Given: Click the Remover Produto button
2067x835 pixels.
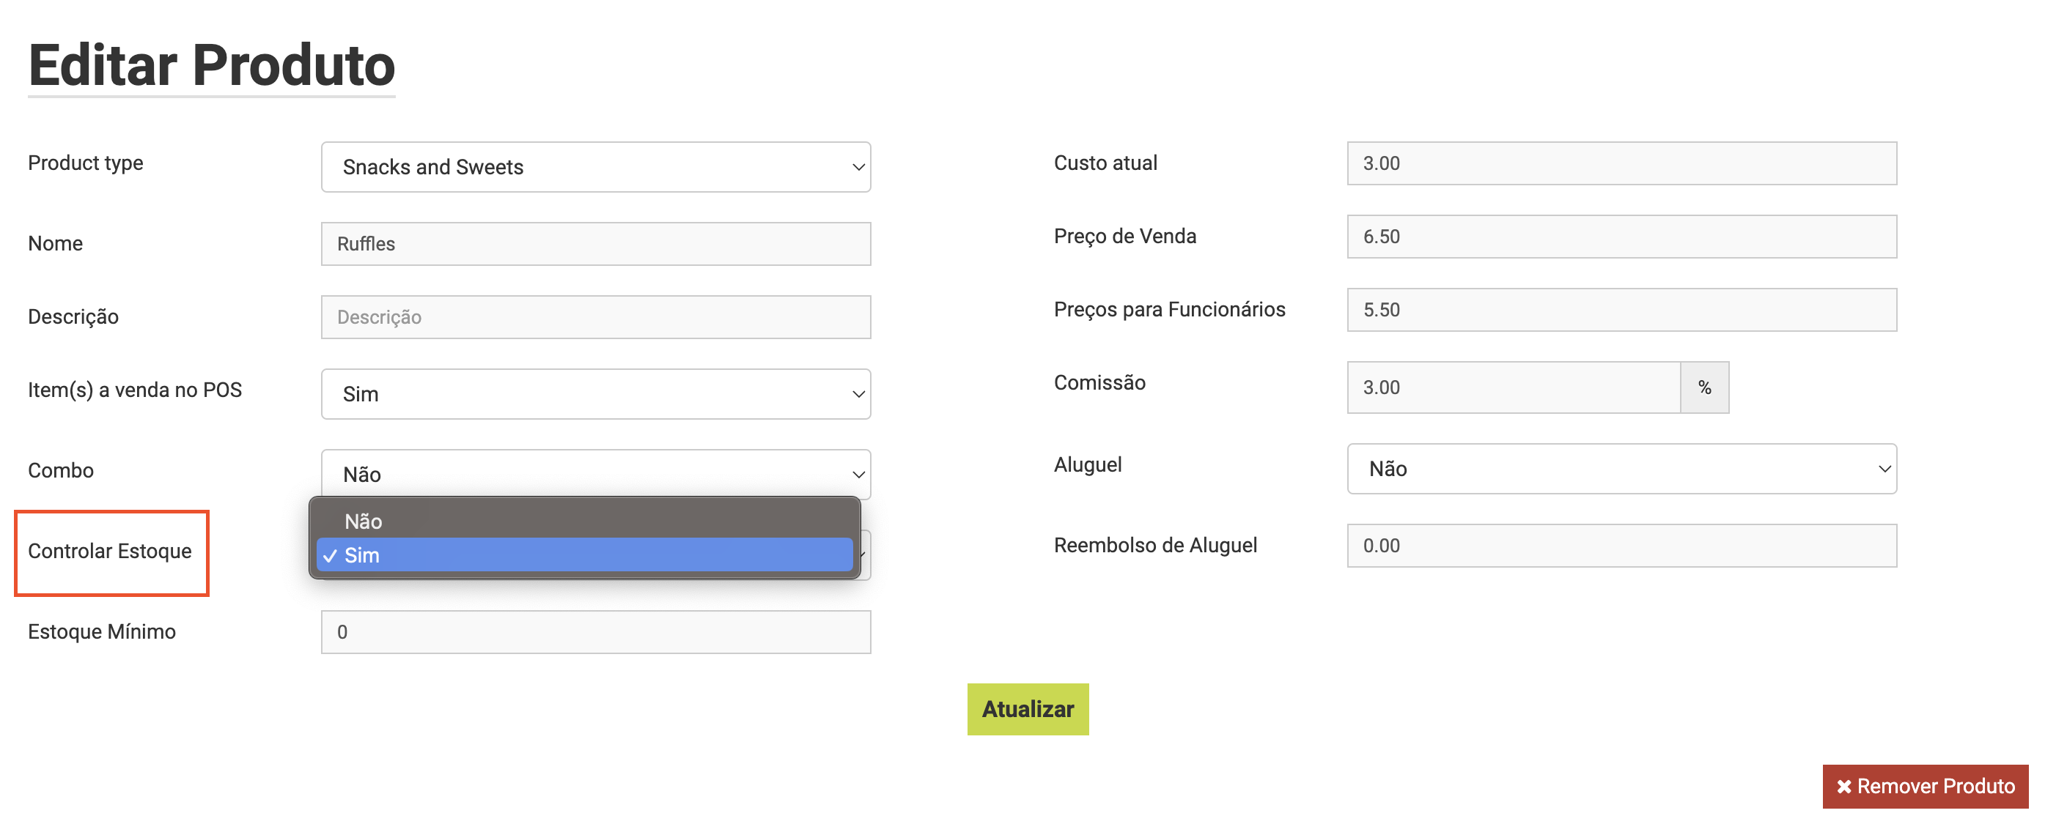Looking at the screenshot, I should 1925,786.
